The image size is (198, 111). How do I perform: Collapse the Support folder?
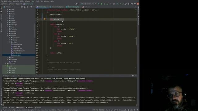pyautogui.click(x=7, y=35)
